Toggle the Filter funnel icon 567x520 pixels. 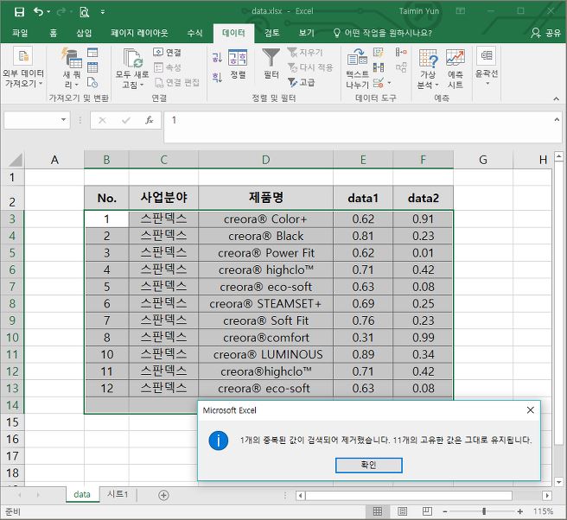coord(271,58)
